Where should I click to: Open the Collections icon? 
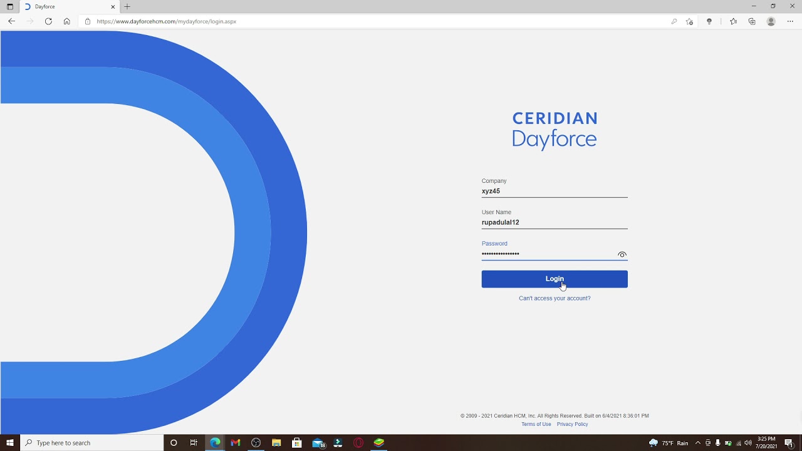click(x=752, y=21)
